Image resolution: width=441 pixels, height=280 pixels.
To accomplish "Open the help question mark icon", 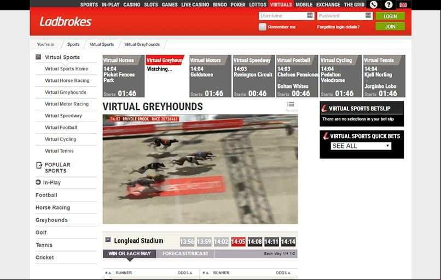I will click(388, 4).
